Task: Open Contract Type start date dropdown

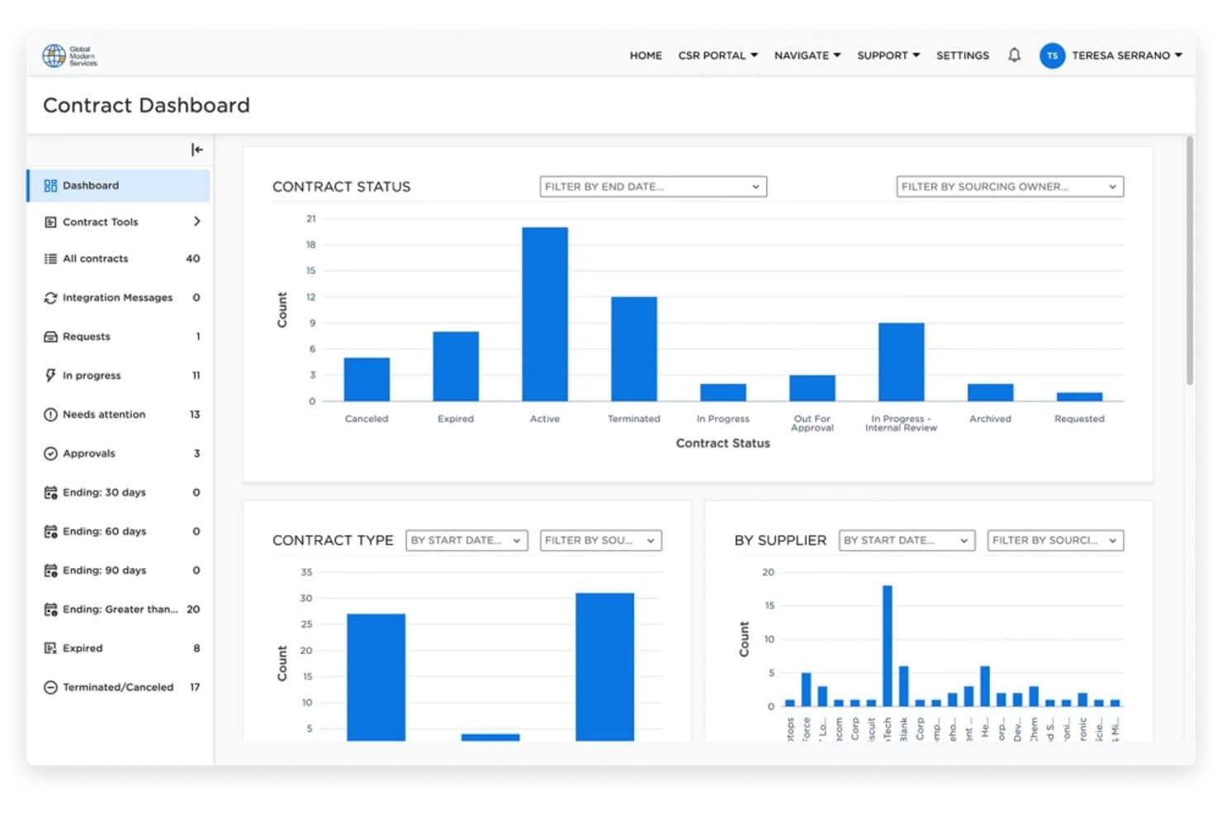Action: 467,541
